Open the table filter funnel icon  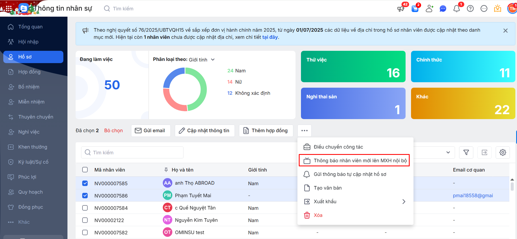pos(466,152)
